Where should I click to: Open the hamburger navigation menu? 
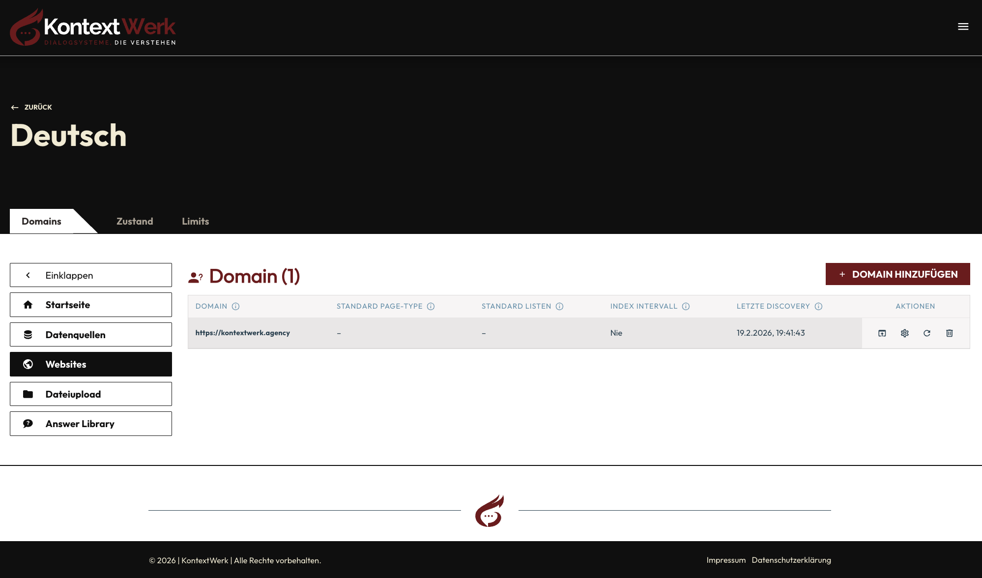(962, 27)
